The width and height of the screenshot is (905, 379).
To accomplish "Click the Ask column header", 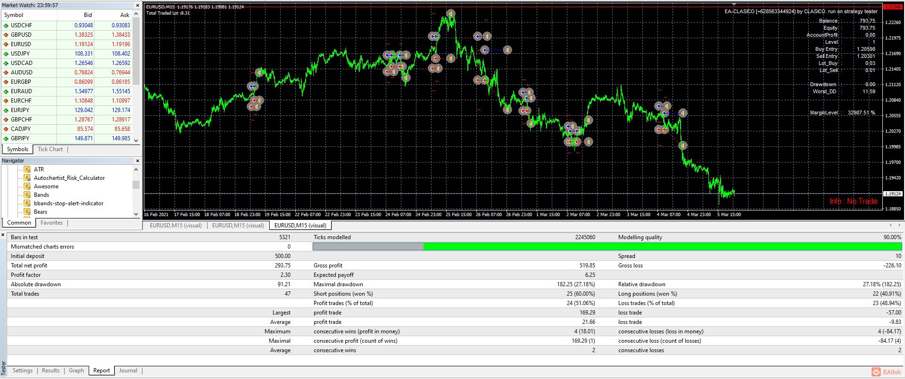I will pyautogui.click(x=113, y=15).
